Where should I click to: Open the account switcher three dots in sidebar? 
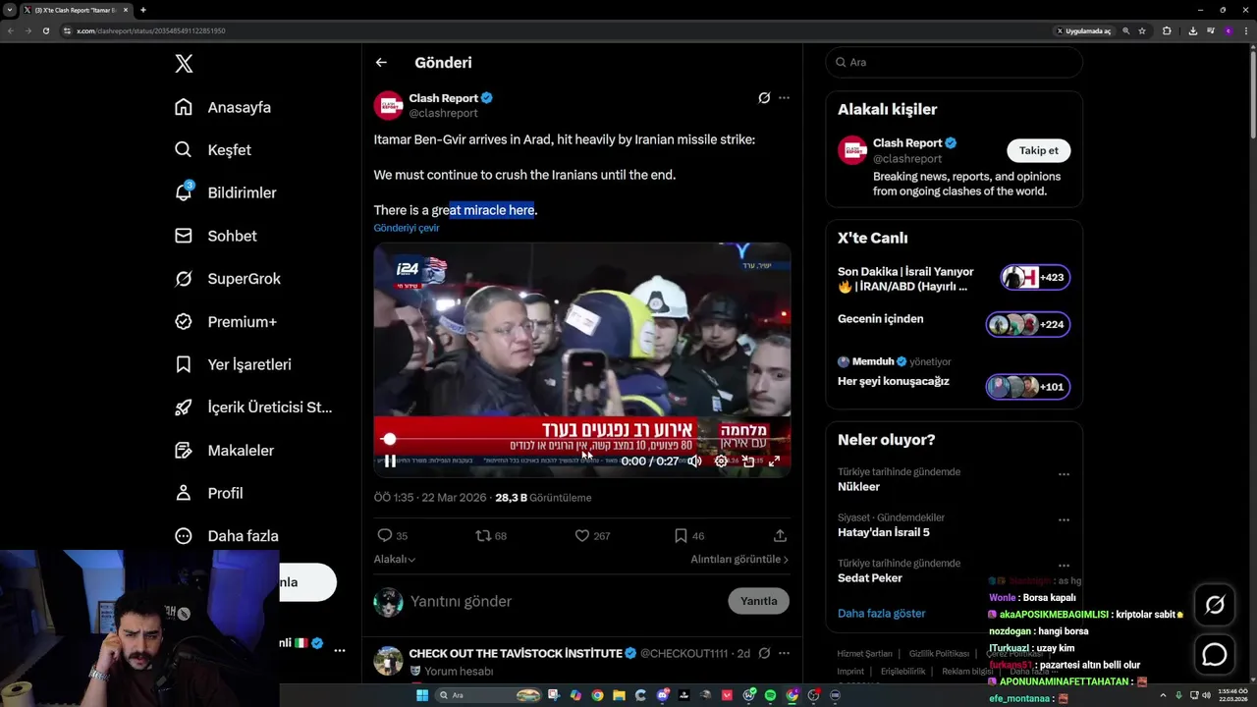tap(340, 650)
